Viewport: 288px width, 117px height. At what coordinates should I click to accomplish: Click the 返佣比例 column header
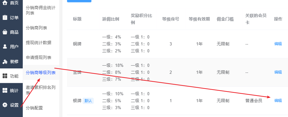tap(111, 19)
